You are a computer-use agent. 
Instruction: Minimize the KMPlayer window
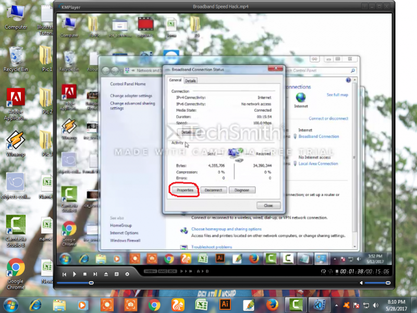click(x=372, y=6)
